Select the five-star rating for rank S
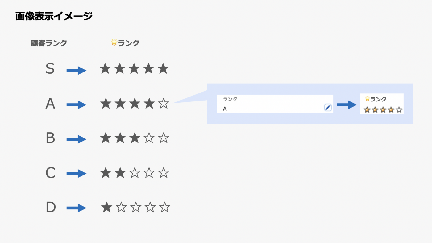This screenshot has height=243, width=432. pyautogui.click(x=134, y=69)
